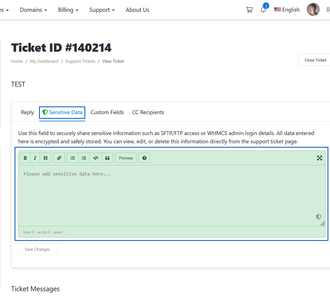The width and height of the screenshot is (330, 297).
Task: Switch to the Custom Fields tab
Action: [107, 112]
